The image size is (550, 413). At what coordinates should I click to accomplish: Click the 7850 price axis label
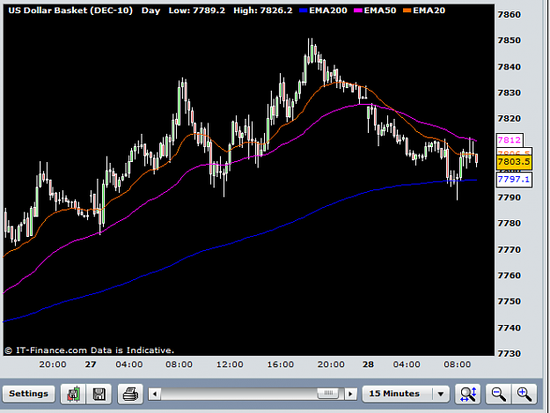point(510,41)
